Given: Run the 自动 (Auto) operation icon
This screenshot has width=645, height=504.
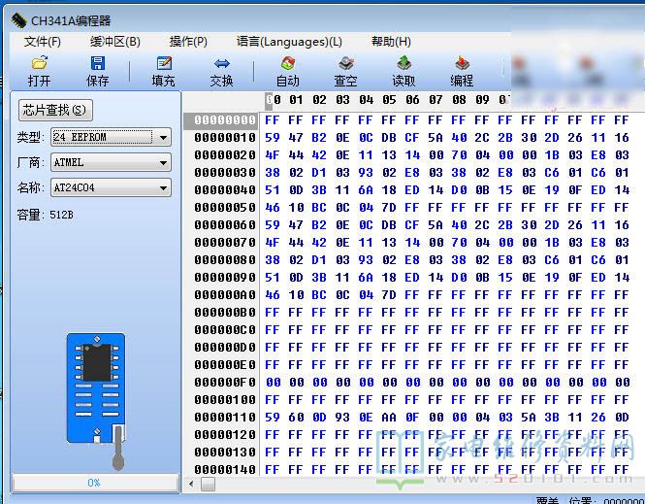Looking at the screenshot, I should 287,64.
